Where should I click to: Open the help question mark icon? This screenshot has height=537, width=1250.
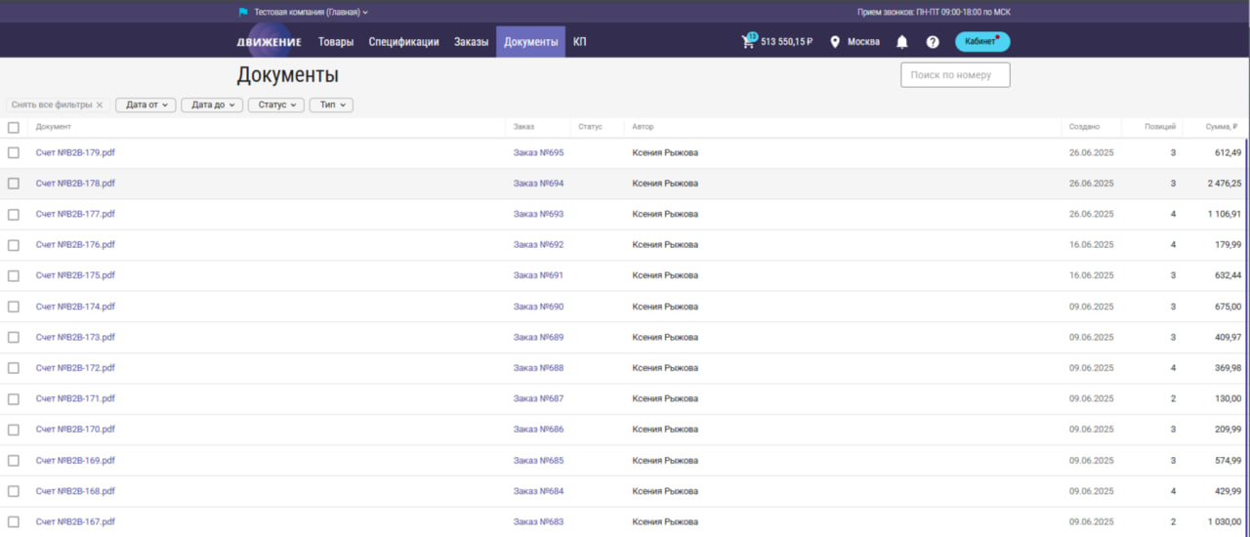(x=933, y=42)
